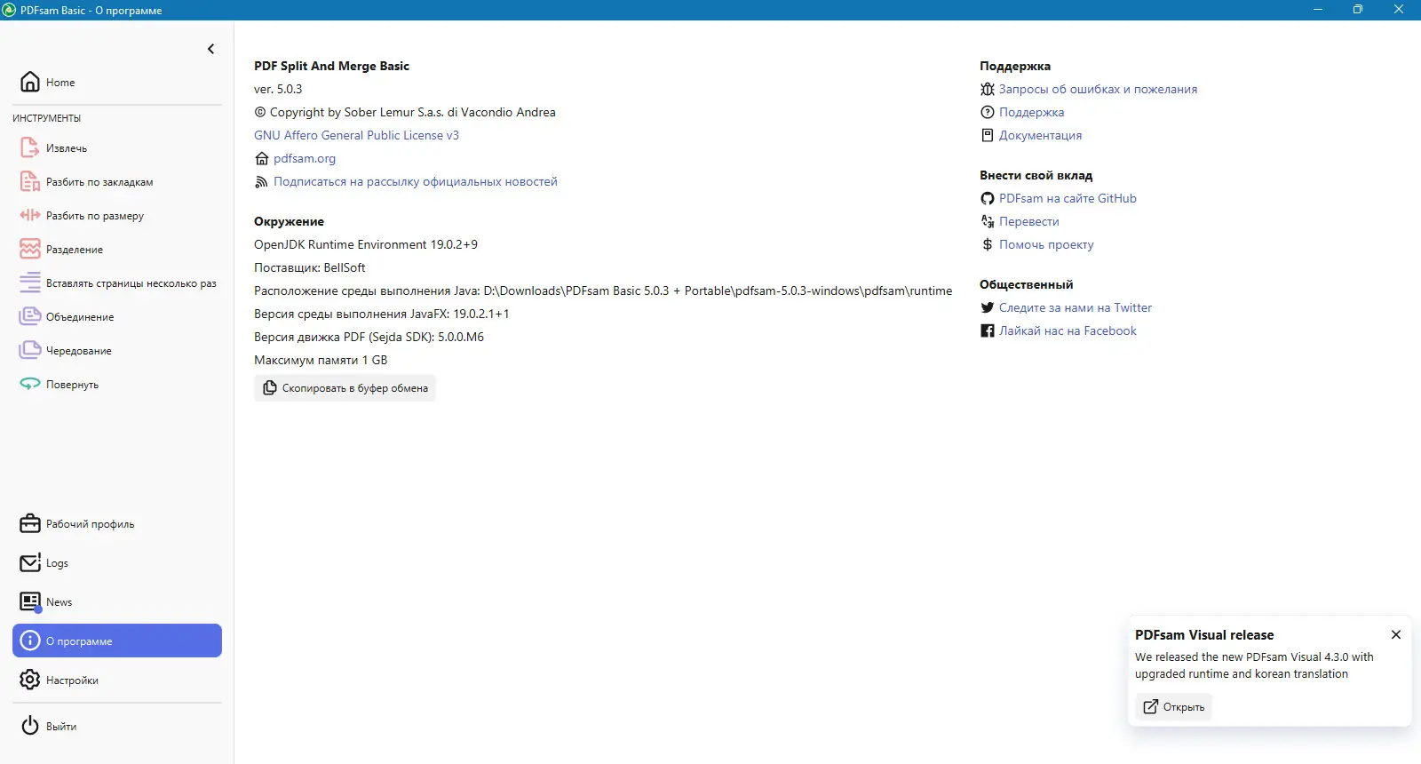Click the Home house icon
The image size is (1421, 764).
point(30,82)
